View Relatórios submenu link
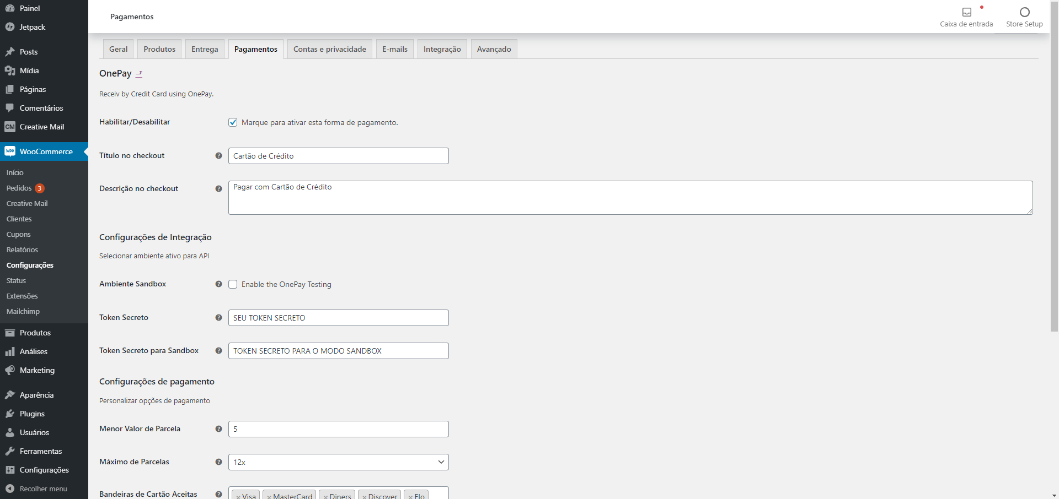 tap(23, 250)
